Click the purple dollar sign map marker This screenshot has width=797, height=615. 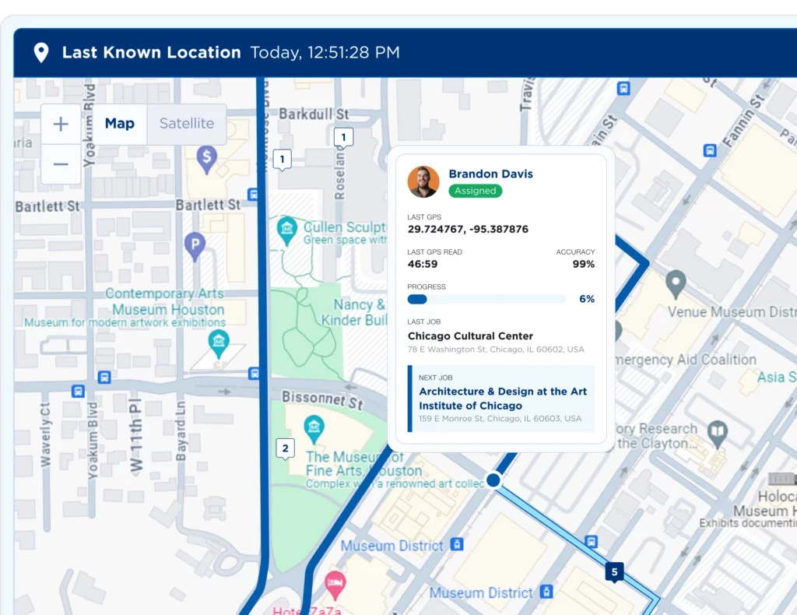[206, 160]
